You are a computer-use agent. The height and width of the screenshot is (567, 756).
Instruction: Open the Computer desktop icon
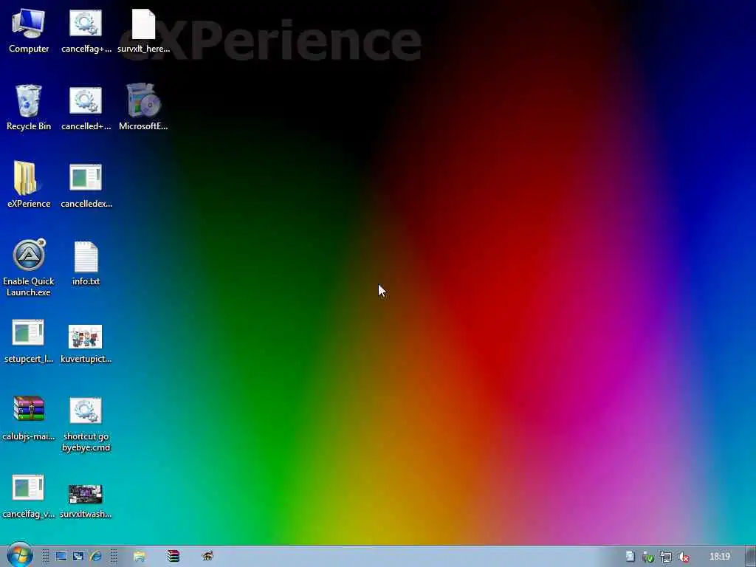tap(29, 31)
